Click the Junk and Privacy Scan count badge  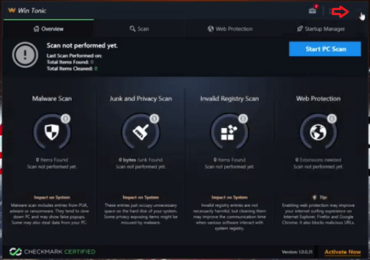coord(154,119)
